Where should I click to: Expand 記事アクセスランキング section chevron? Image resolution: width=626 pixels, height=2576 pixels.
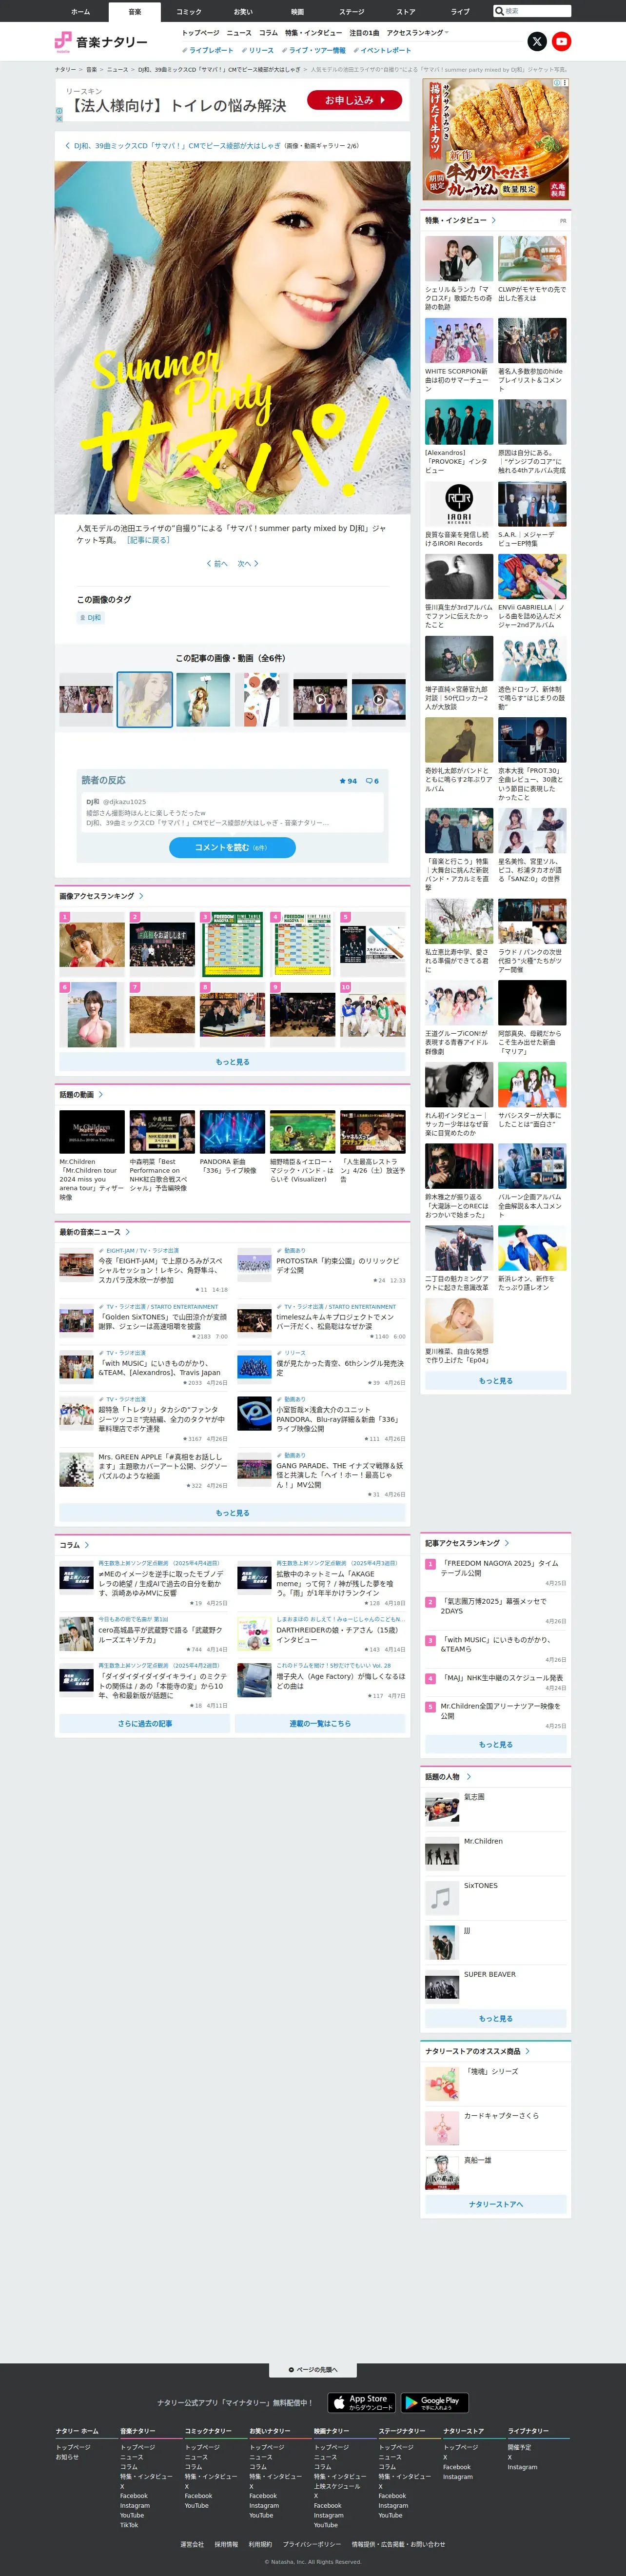(507, 1543)
